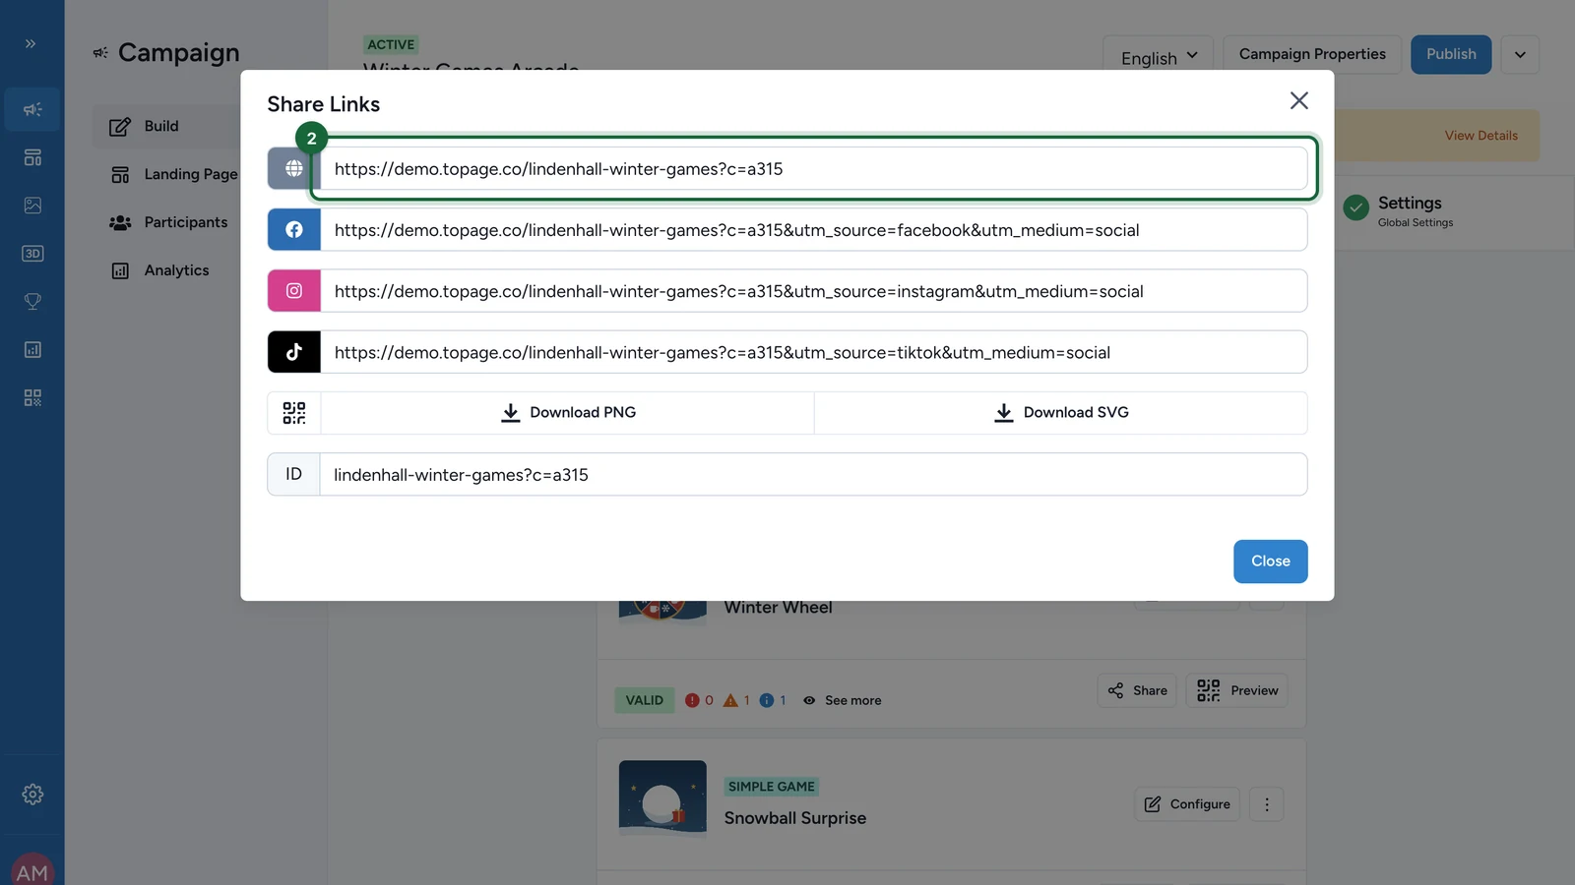Open Campaign Properties
Screen dimensions: 1575x885
click(x=1312, y=54)
